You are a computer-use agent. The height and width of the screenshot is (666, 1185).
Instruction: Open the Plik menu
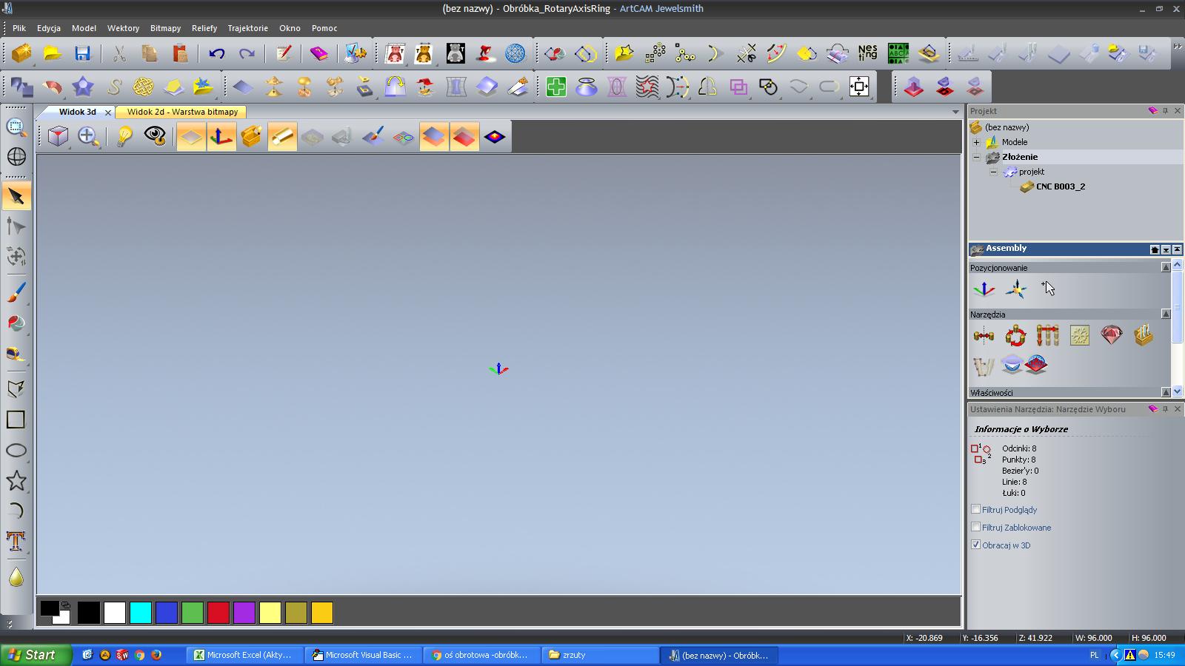click(x=19, y=28)
